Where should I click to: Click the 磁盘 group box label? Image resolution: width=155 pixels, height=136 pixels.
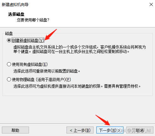9,33
